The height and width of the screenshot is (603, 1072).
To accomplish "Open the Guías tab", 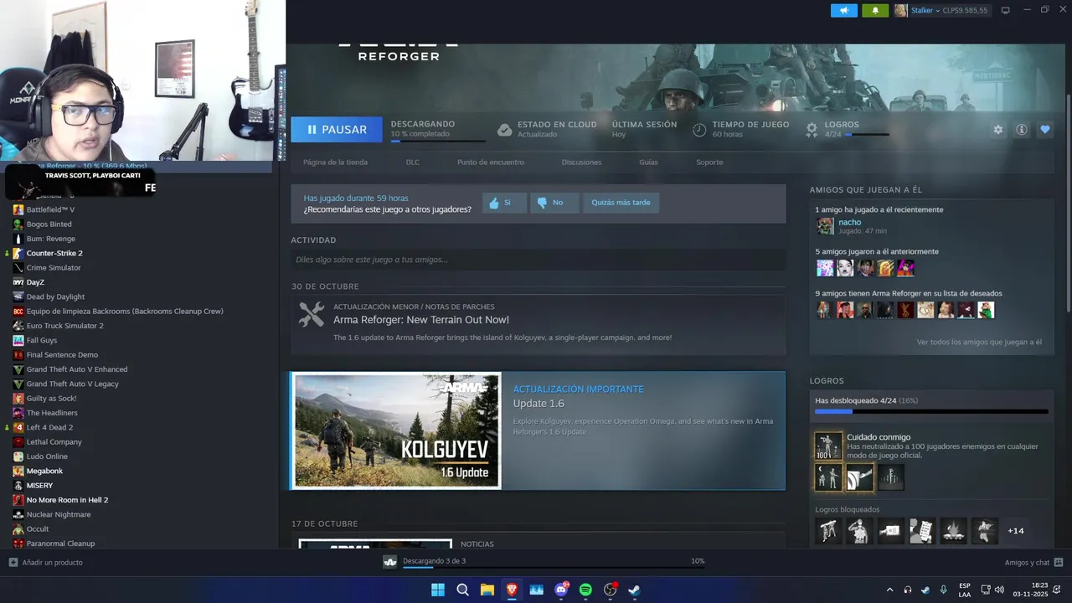I will tap(648, 162).
